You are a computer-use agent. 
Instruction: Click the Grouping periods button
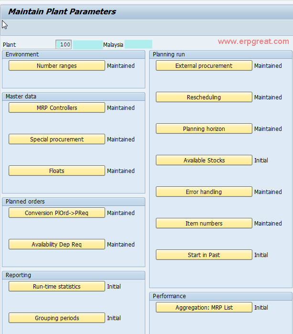coord(57,318)
